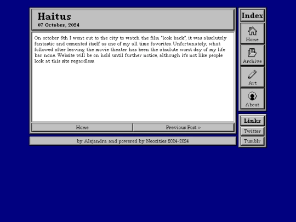Click the 'Links' sidebar heading
The width and height of the screenshot is (296, 222).
pyautogui.click(x=252, y=121)
